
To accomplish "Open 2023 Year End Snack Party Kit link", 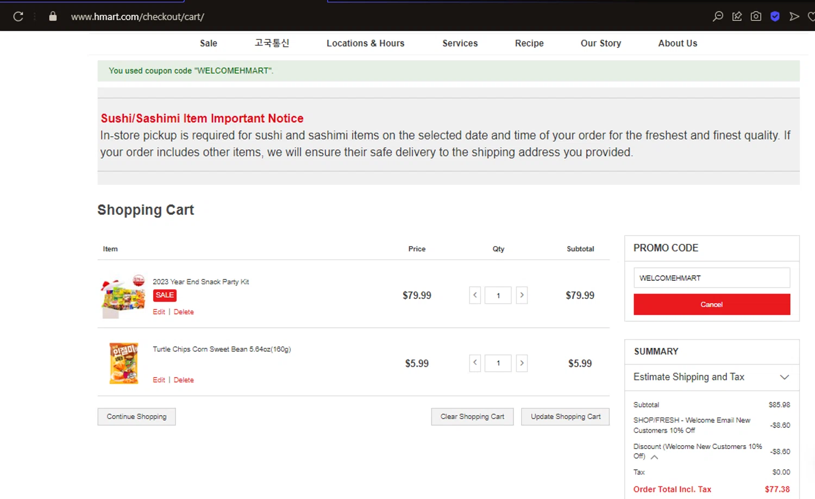I will pyautogui.click(x=200, y=282).
